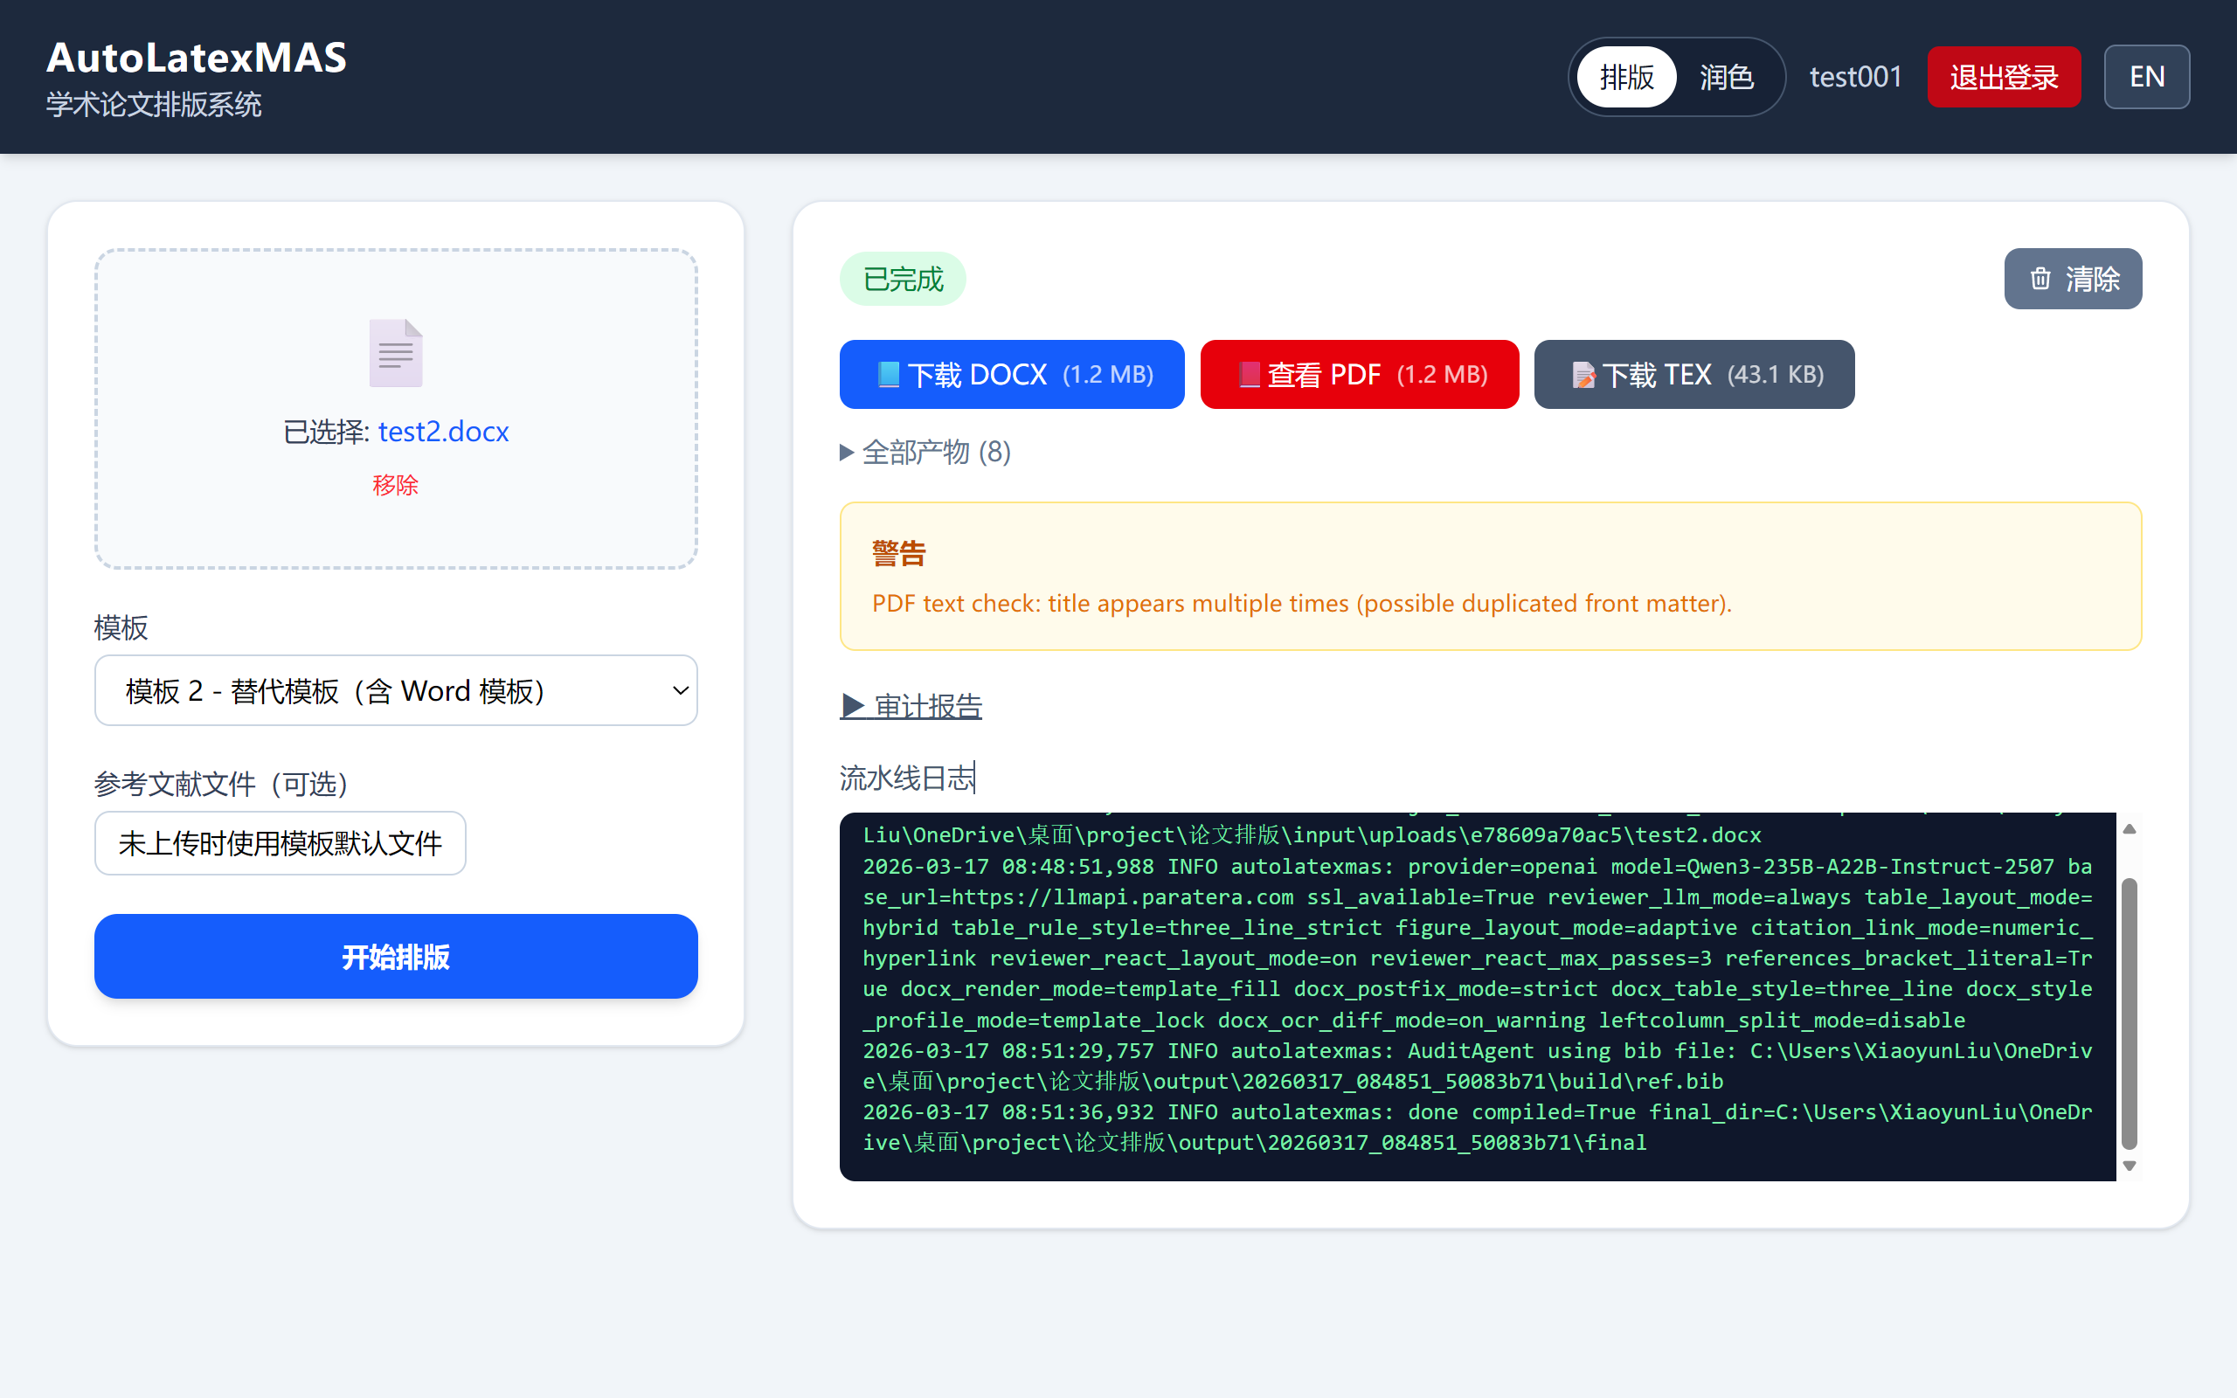The image size is (2237, 1398).
Task: Remove the file via 移除 link
Action: (395, 484)
